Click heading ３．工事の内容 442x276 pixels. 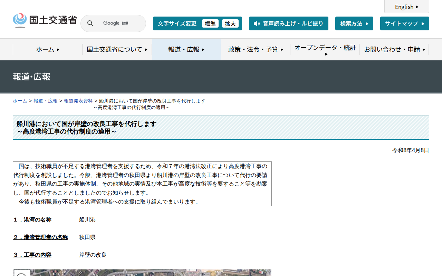pyautogui.click(x=32, y=255)
